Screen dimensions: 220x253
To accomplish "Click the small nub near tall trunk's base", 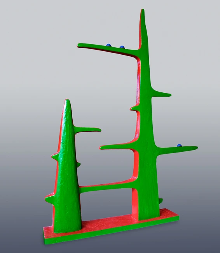I will coord(161,201).
